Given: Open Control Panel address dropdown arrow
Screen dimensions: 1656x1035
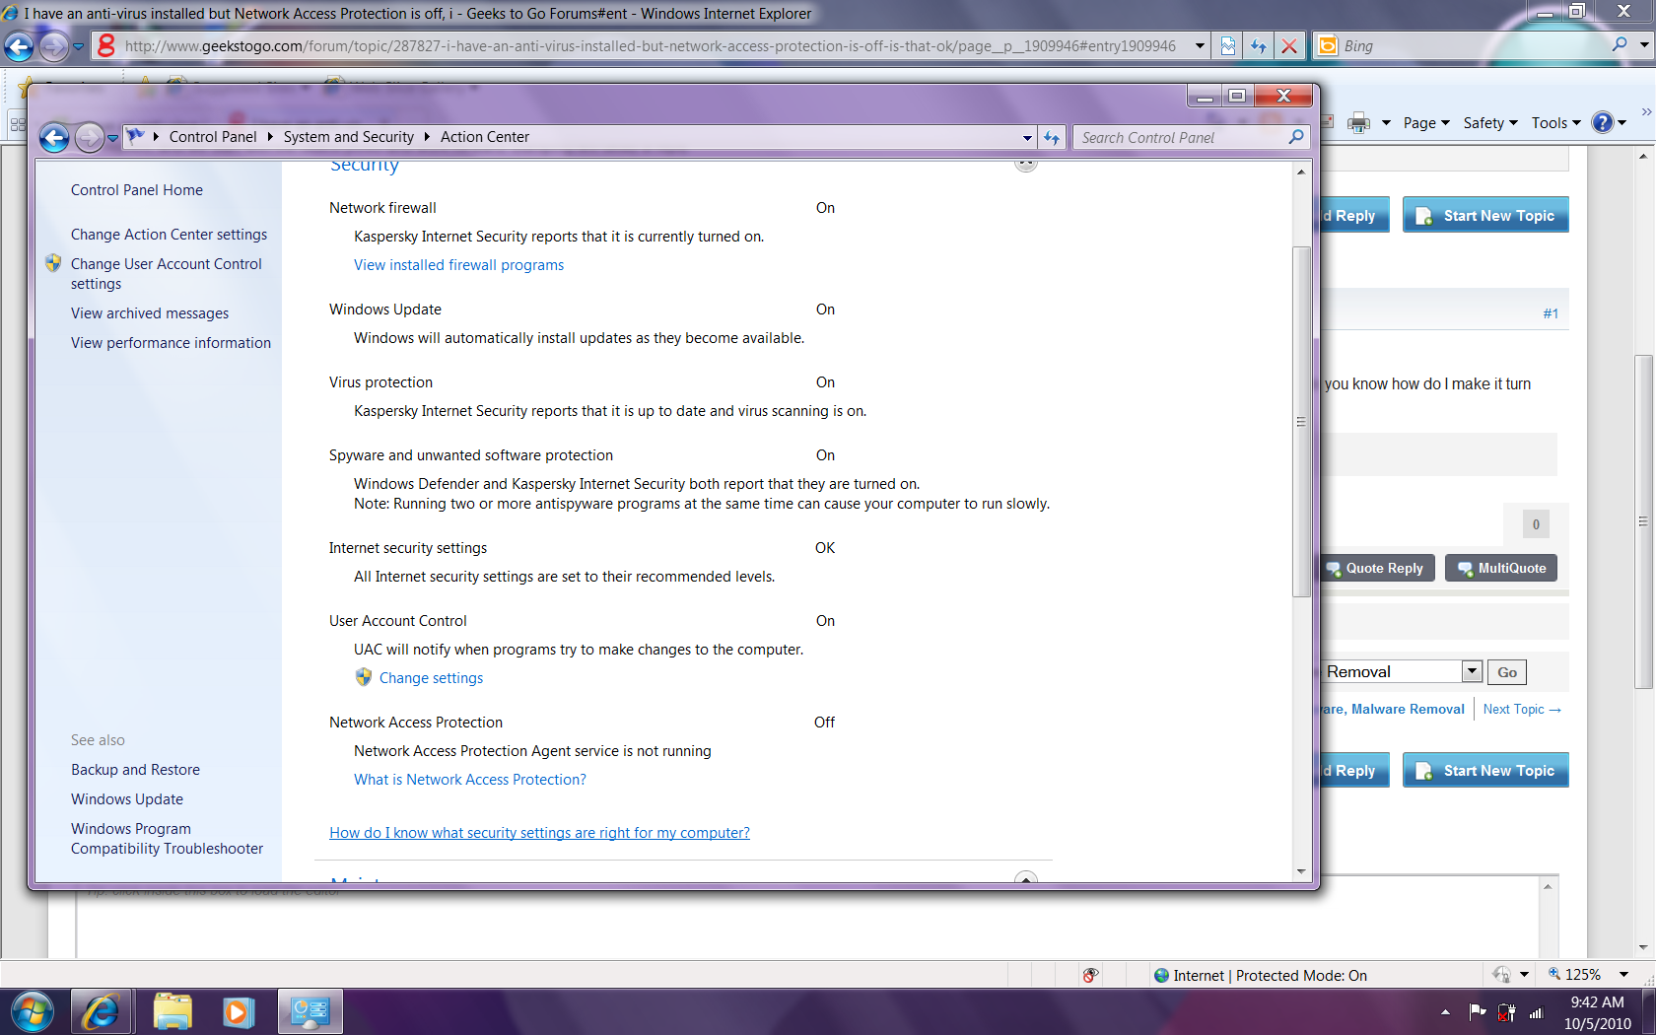Looking at the screenshot, I should tap(1027, 138).
